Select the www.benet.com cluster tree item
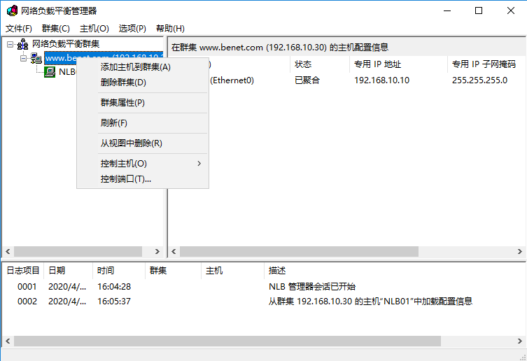The image size is (527, 361). 104,58
